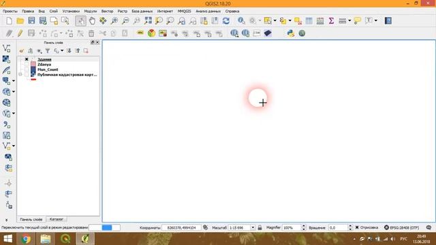Deselect features from all layers
Viewport: 436px width, 245px height.
pyautogui.click(x=298, y=21)
